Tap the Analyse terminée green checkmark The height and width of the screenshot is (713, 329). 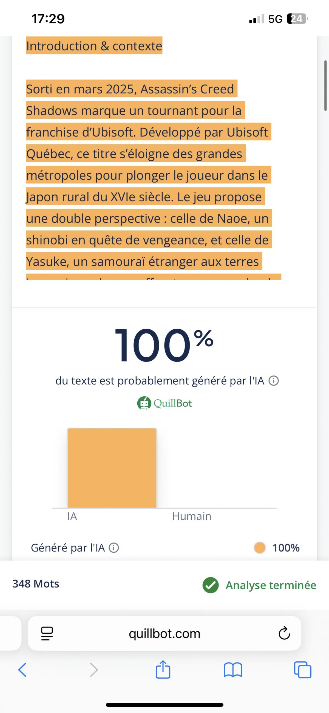[211, 585]
